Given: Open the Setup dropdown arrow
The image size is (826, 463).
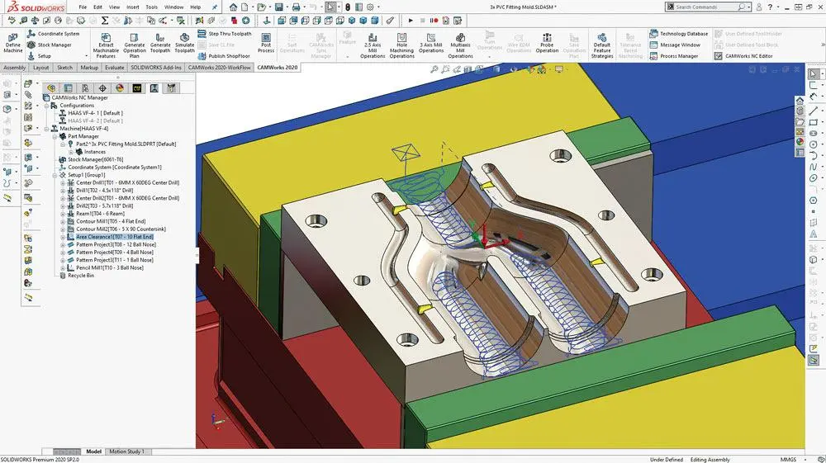Looking at the screenshot, I should pos(86,56).
